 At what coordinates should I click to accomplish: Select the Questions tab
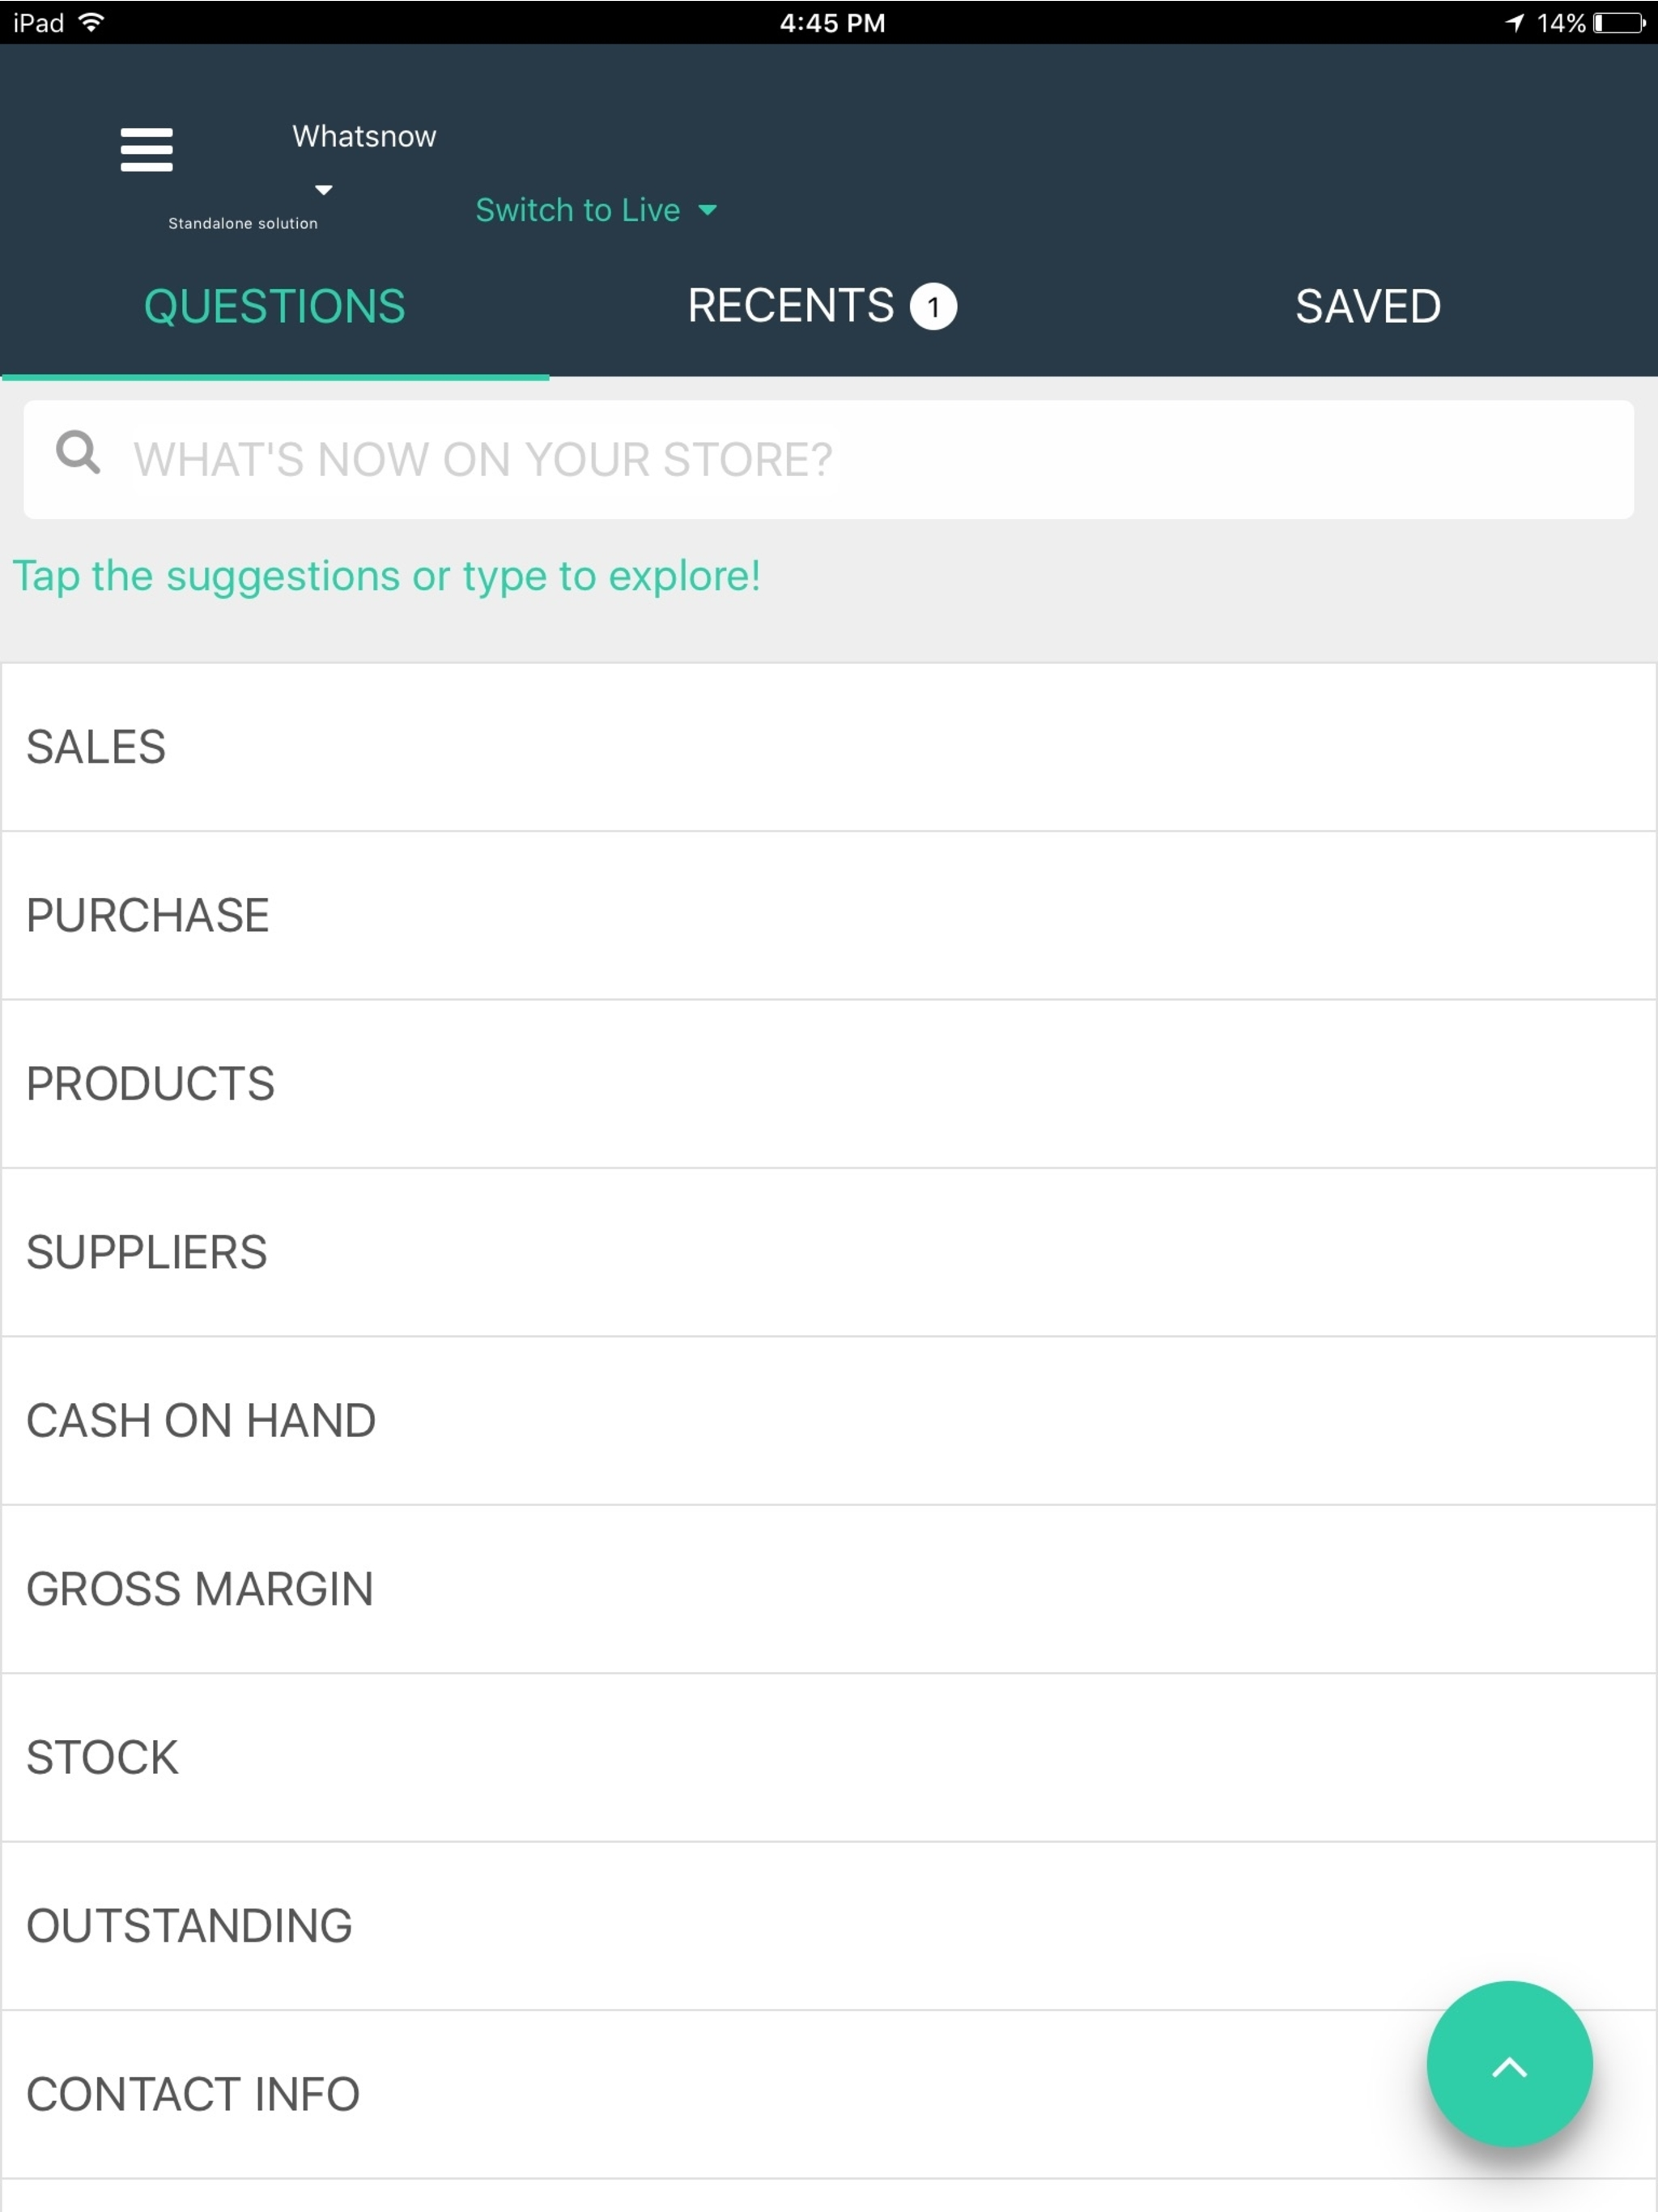tap(274, 306)
